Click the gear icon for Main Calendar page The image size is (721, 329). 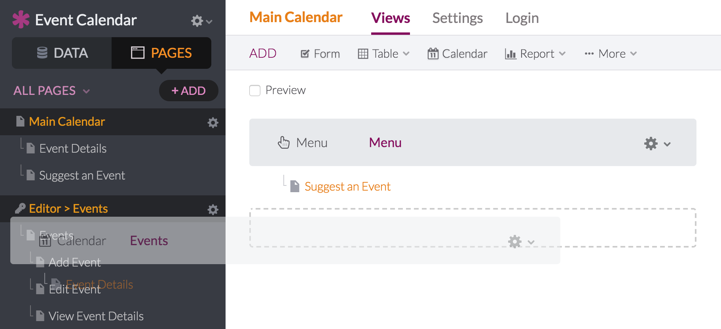pyautogui.click(x=213, y=123)
